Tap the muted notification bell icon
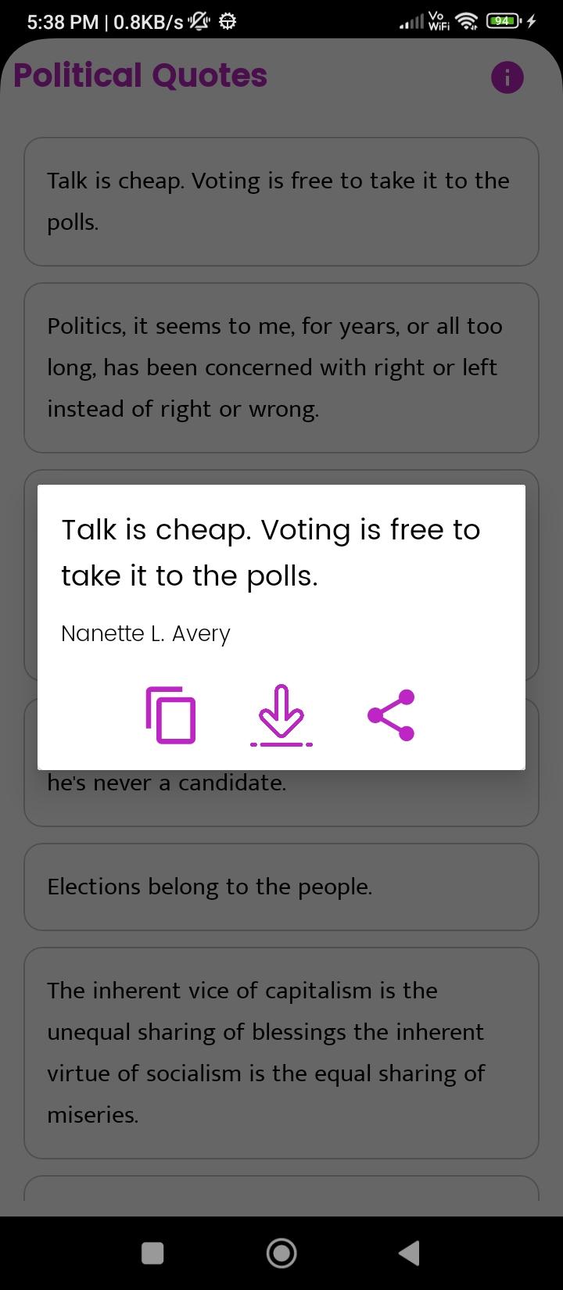 (x=199, y=22)
